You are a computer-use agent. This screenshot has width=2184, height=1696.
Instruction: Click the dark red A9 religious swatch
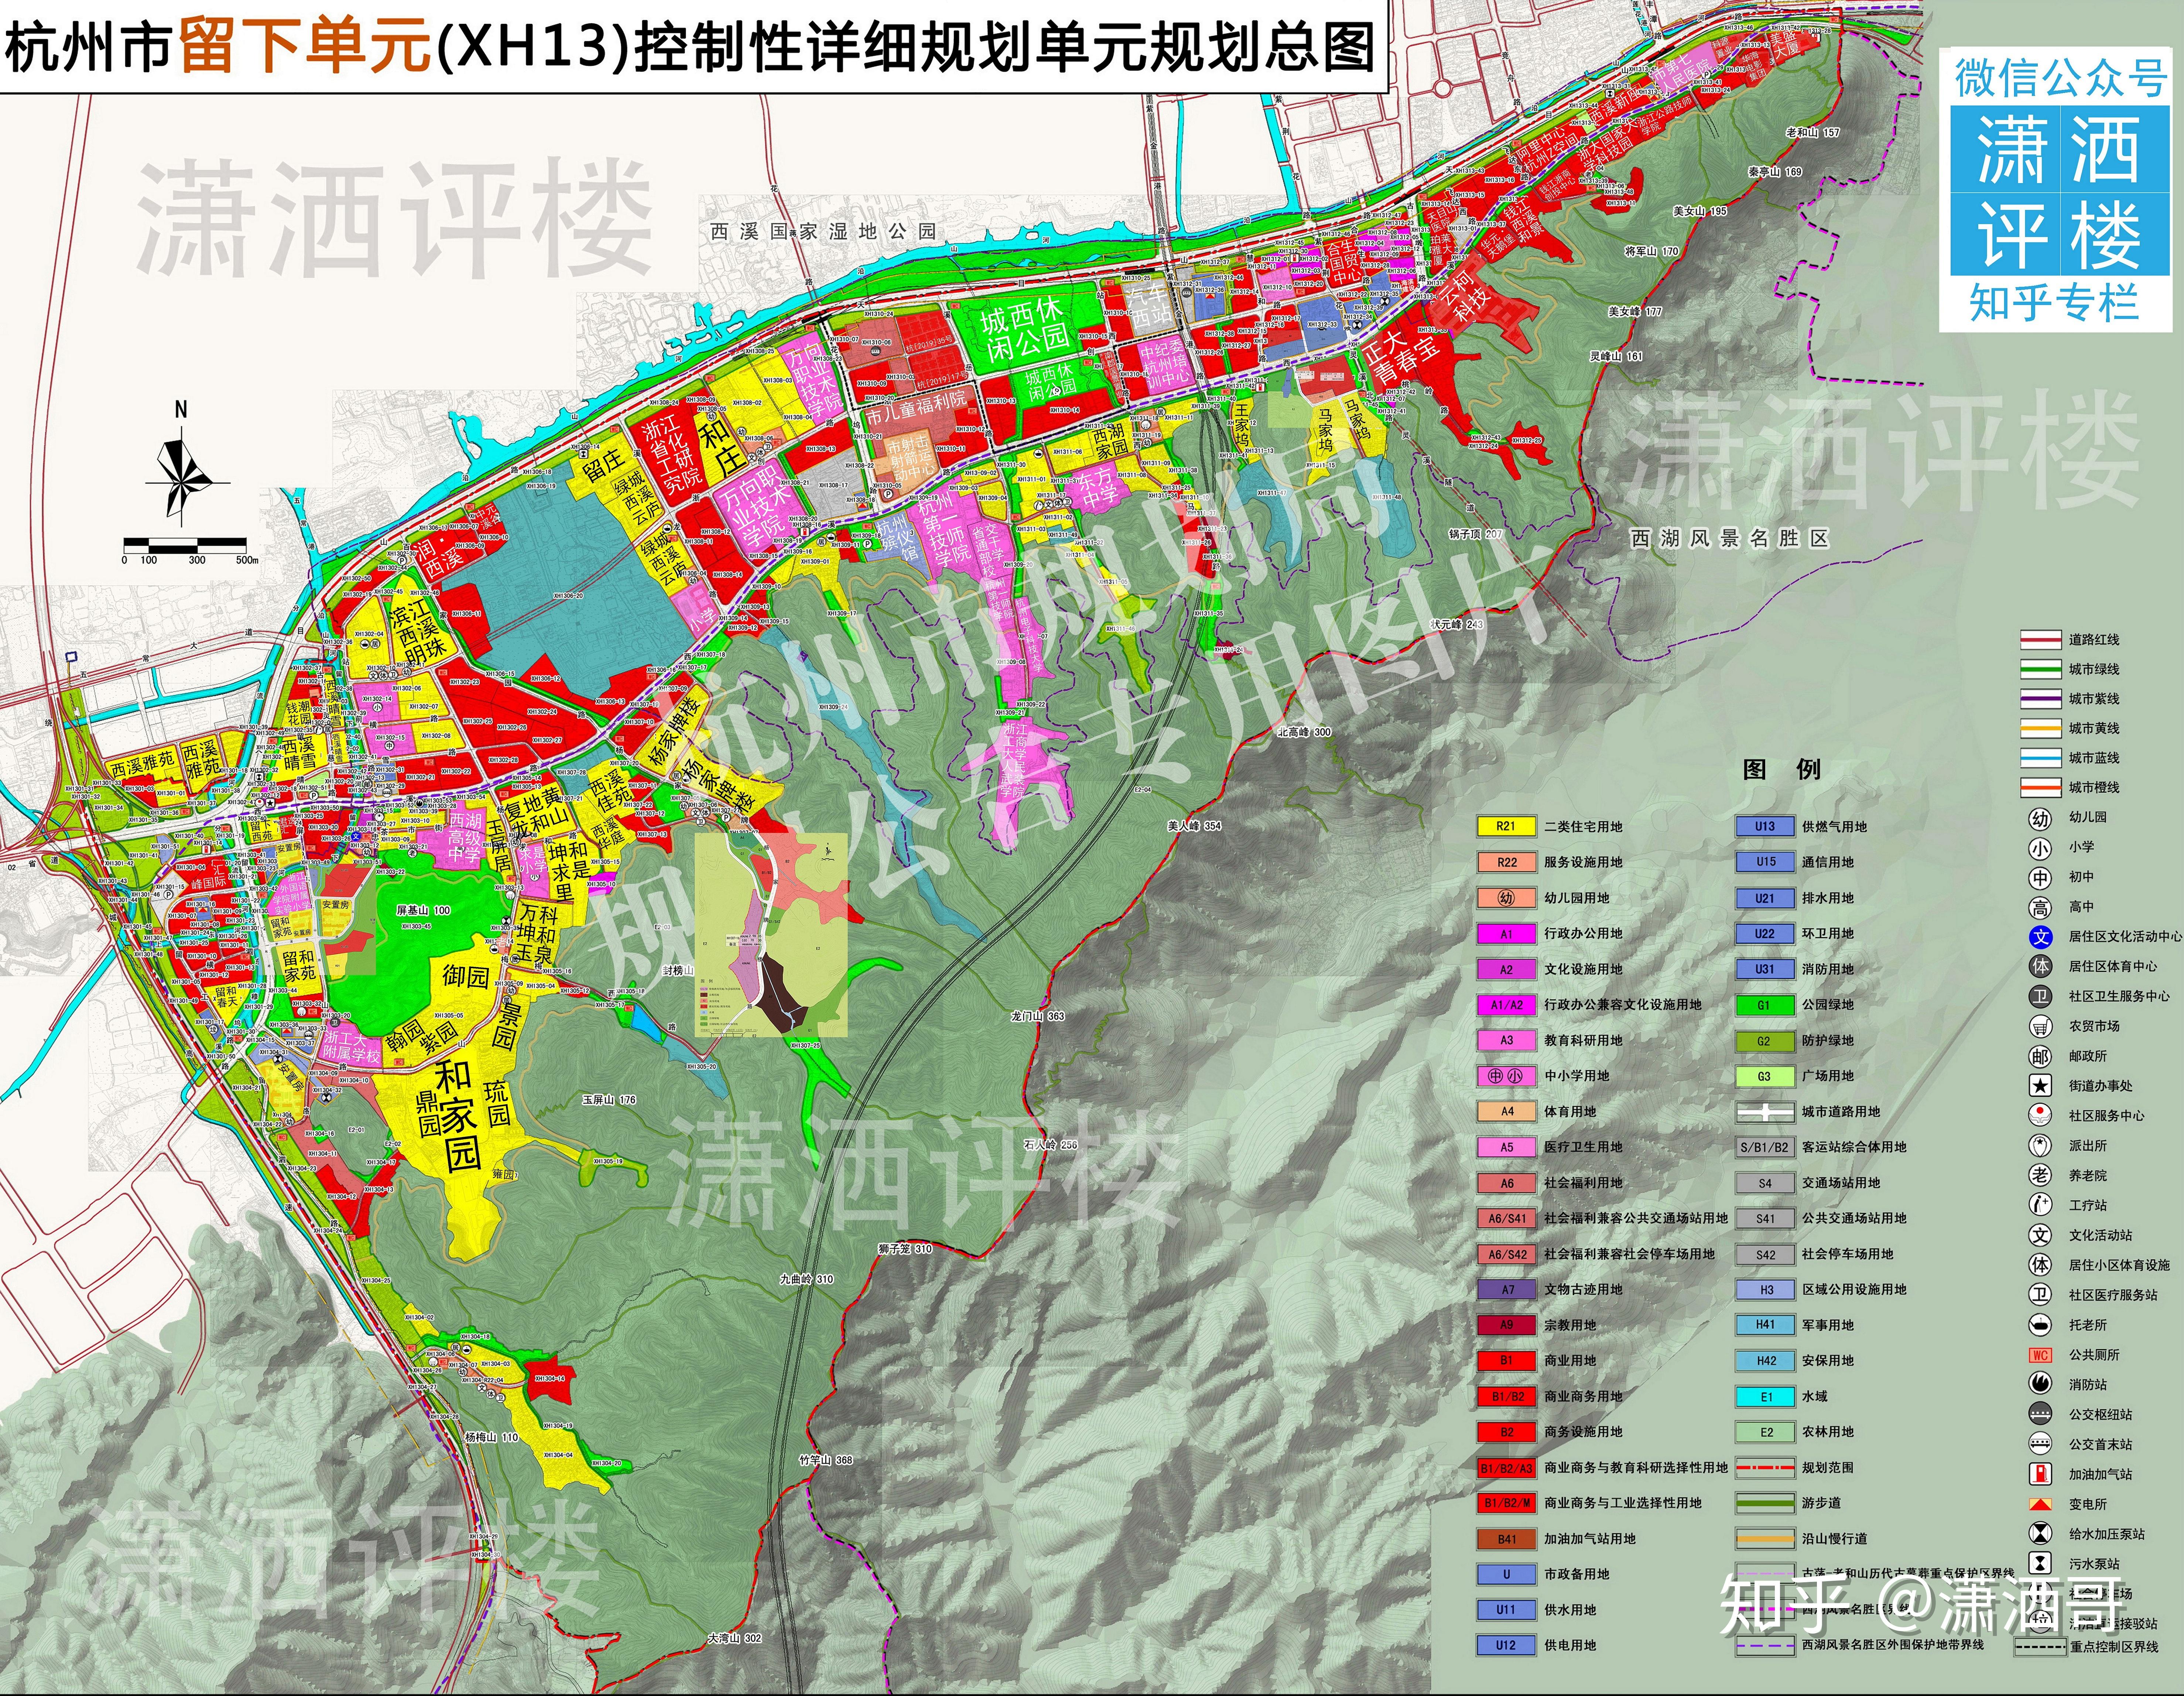tap(1506, 1325)
